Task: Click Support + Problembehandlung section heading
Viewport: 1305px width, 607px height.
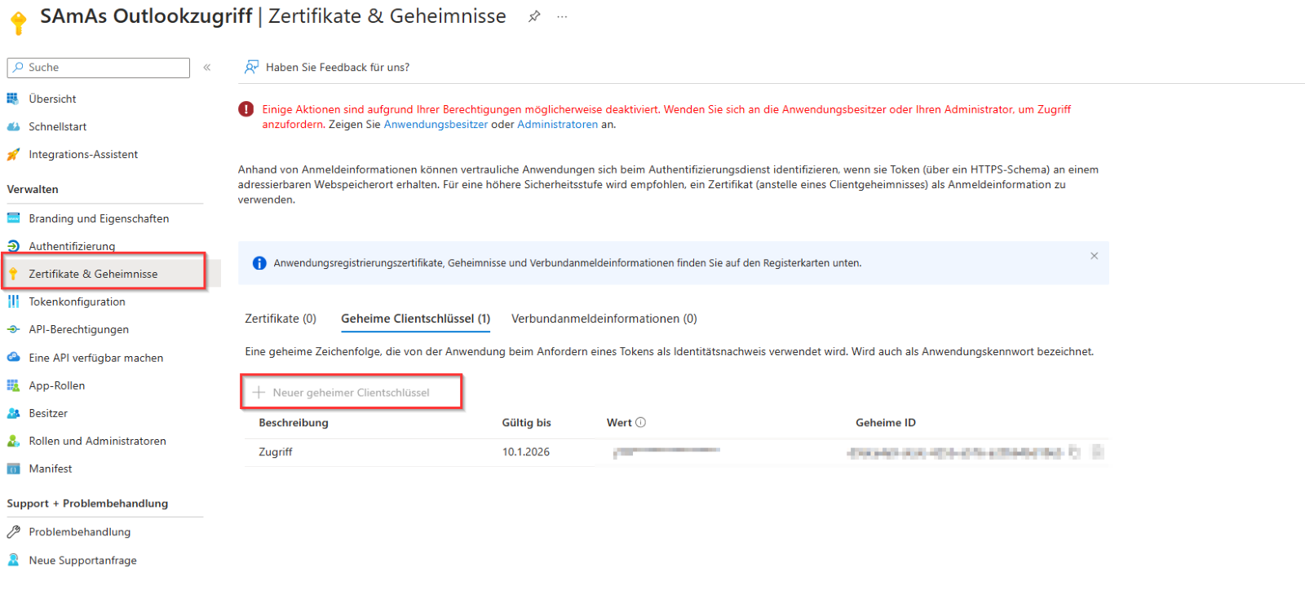Action: pyautogui.click(x=87, y=504)
